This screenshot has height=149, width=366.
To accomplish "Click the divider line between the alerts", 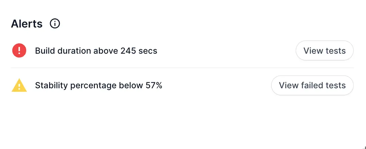I will (x=182, y=68).
